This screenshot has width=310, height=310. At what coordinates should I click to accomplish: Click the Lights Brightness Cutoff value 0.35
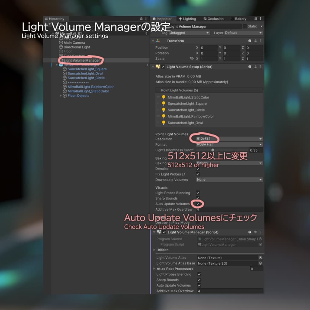[256, 150]
